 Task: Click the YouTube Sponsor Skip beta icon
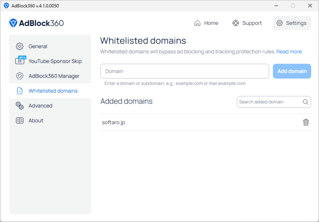pyautogui.click(x=20, y=61)
